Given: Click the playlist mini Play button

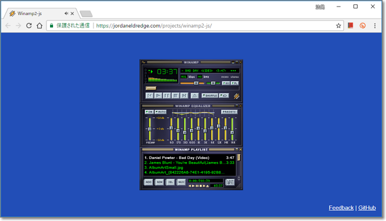Looking at the screenshot, I should click(x=193, y=186).
